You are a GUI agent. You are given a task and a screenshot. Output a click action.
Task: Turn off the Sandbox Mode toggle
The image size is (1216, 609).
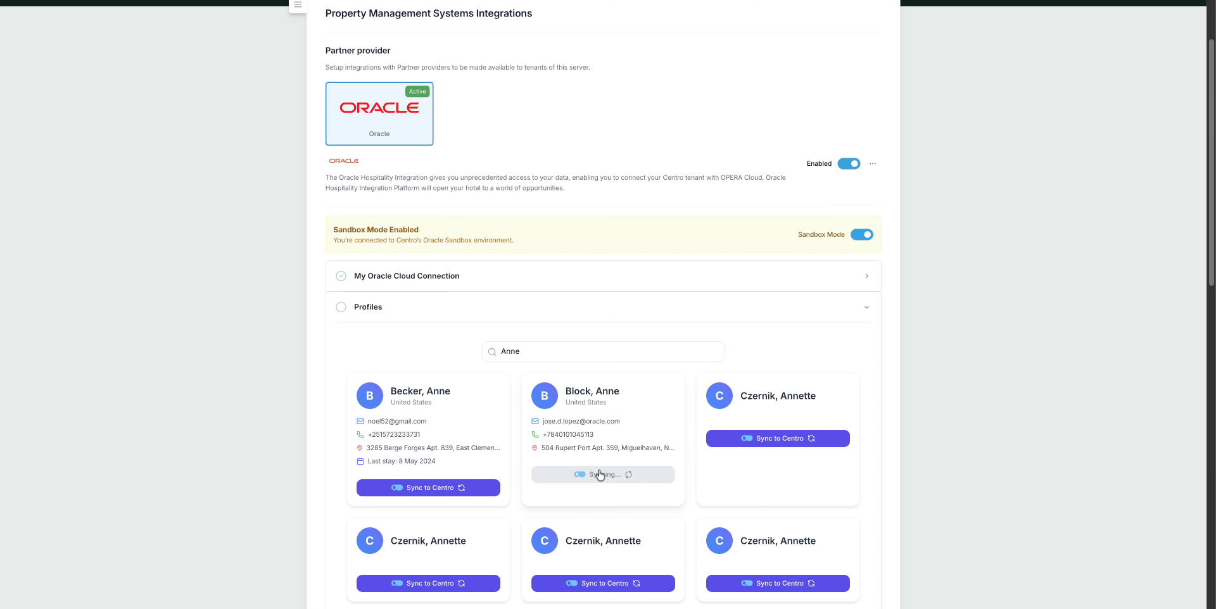[x=861, y=235]
